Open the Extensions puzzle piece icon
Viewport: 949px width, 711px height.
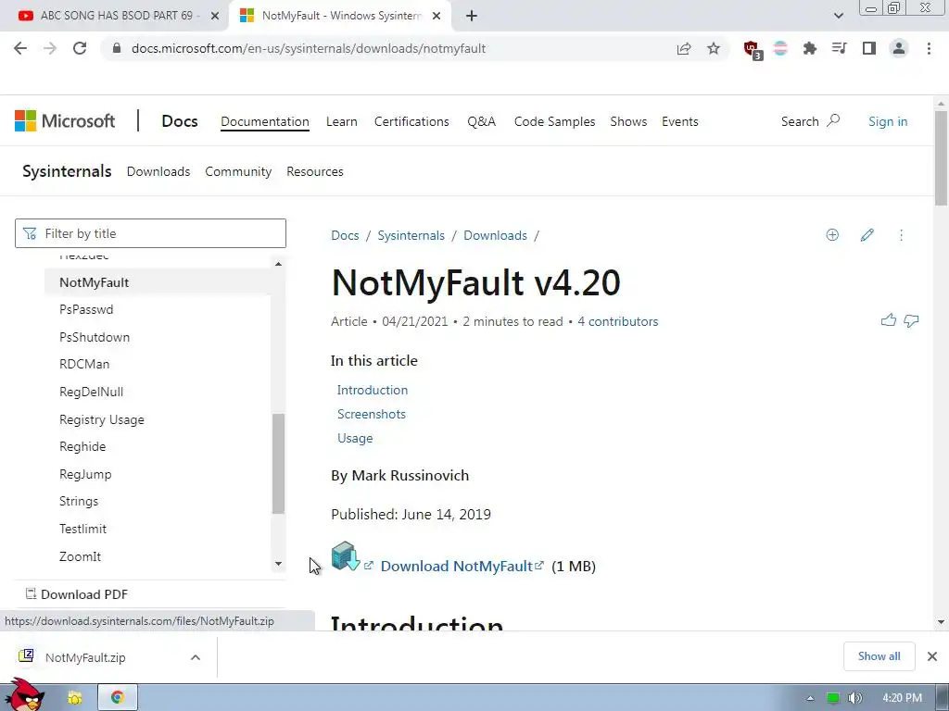tap(809, 48)
